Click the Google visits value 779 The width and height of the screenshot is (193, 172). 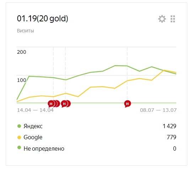coord(171,137)
